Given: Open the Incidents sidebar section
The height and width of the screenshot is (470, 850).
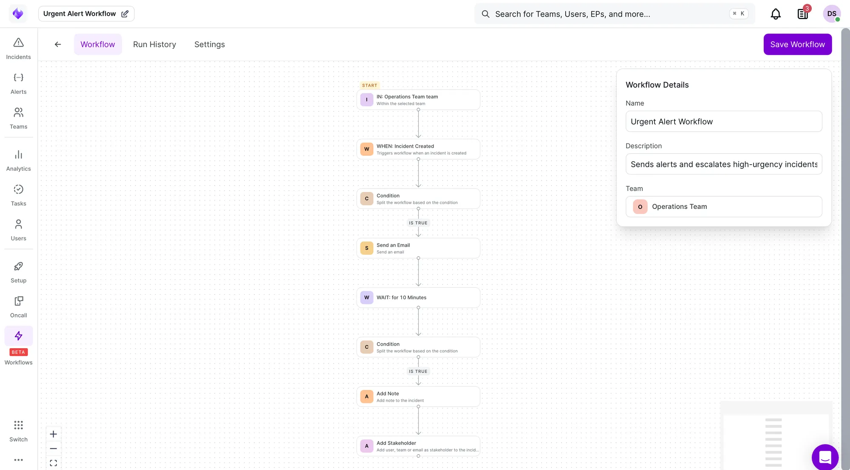Looking at the screenshot, I should click(18, 48).
